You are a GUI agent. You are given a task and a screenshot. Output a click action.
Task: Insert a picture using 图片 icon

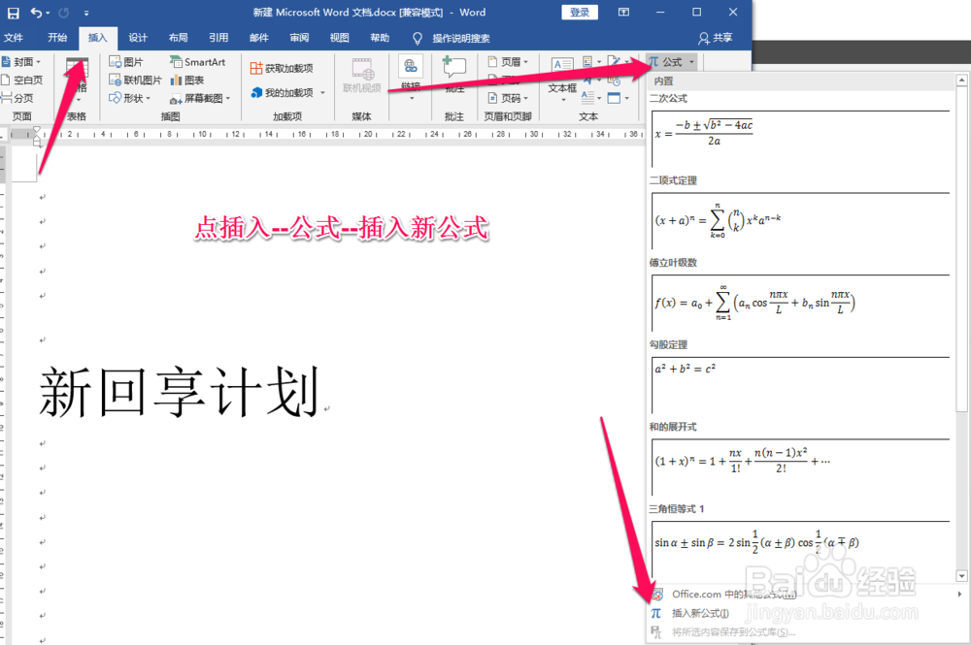coord(125,61)
